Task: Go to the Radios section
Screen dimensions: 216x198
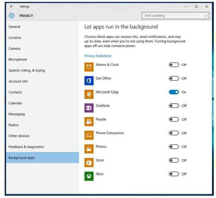Action: pyautogui.click(x=42, y=125)
